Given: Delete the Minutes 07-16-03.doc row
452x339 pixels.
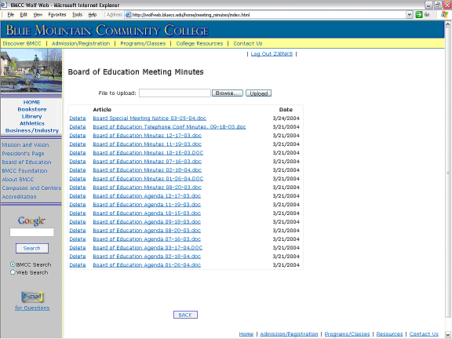Looking at the screenshot, I should pyautogui.click(x=78, y=162).
